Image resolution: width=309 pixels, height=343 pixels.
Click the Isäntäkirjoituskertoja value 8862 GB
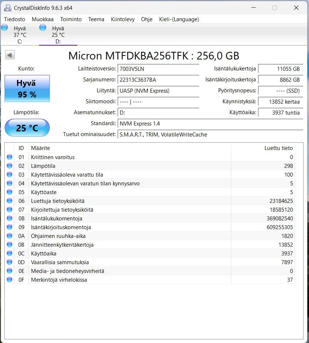(281, 80)
